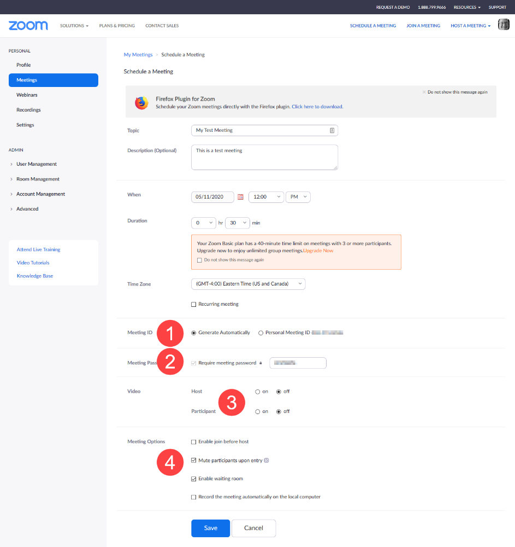Click the Firefox plugin logo
The width and height of the screenshot is (515, 547).
point(141,103)
